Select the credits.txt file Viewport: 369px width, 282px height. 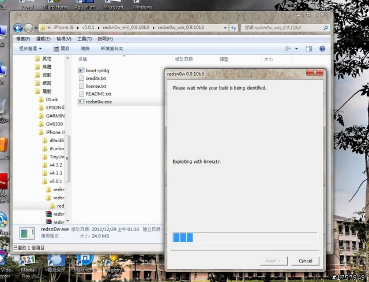click(x=92, y=78)
